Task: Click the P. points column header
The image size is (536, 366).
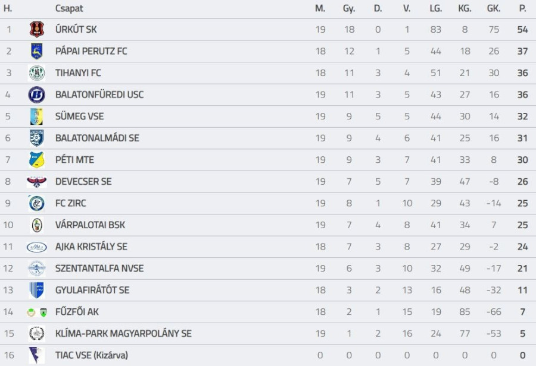Action: pos(522,8)
